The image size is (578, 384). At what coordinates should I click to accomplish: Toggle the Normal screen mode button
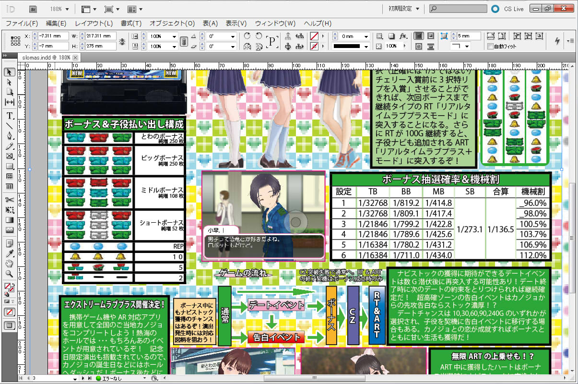9,325
